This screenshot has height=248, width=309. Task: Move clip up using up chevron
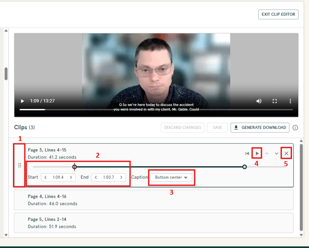coord(267,153)
